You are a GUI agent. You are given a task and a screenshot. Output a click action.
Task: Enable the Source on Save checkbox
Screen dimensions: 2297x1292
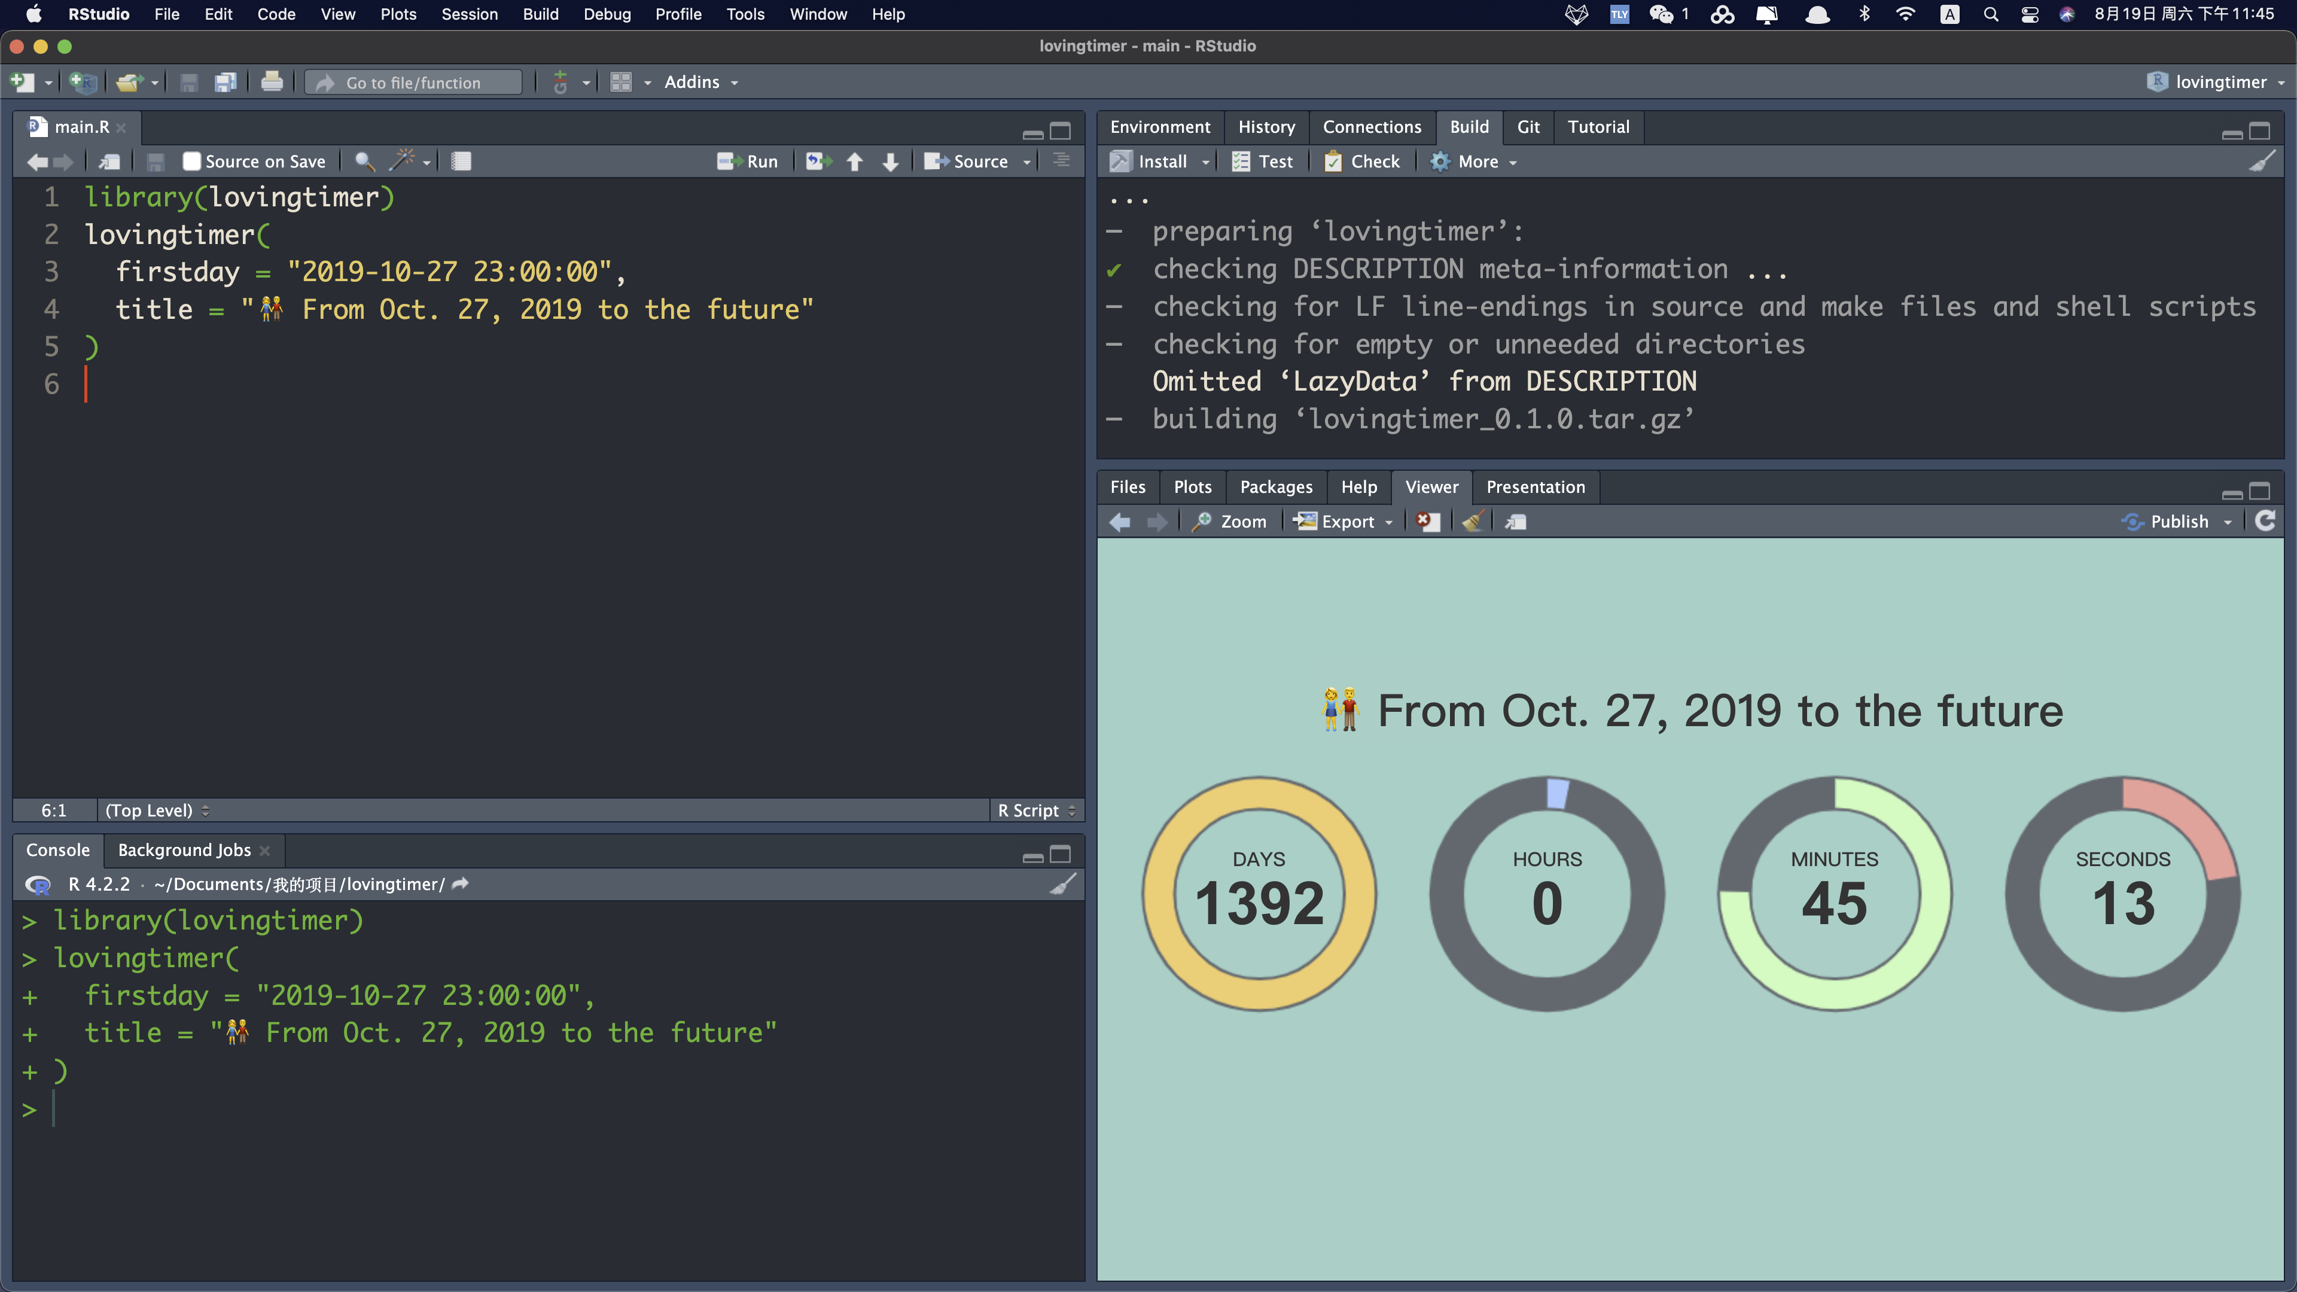pyautogui.click(x=191, y=161)
